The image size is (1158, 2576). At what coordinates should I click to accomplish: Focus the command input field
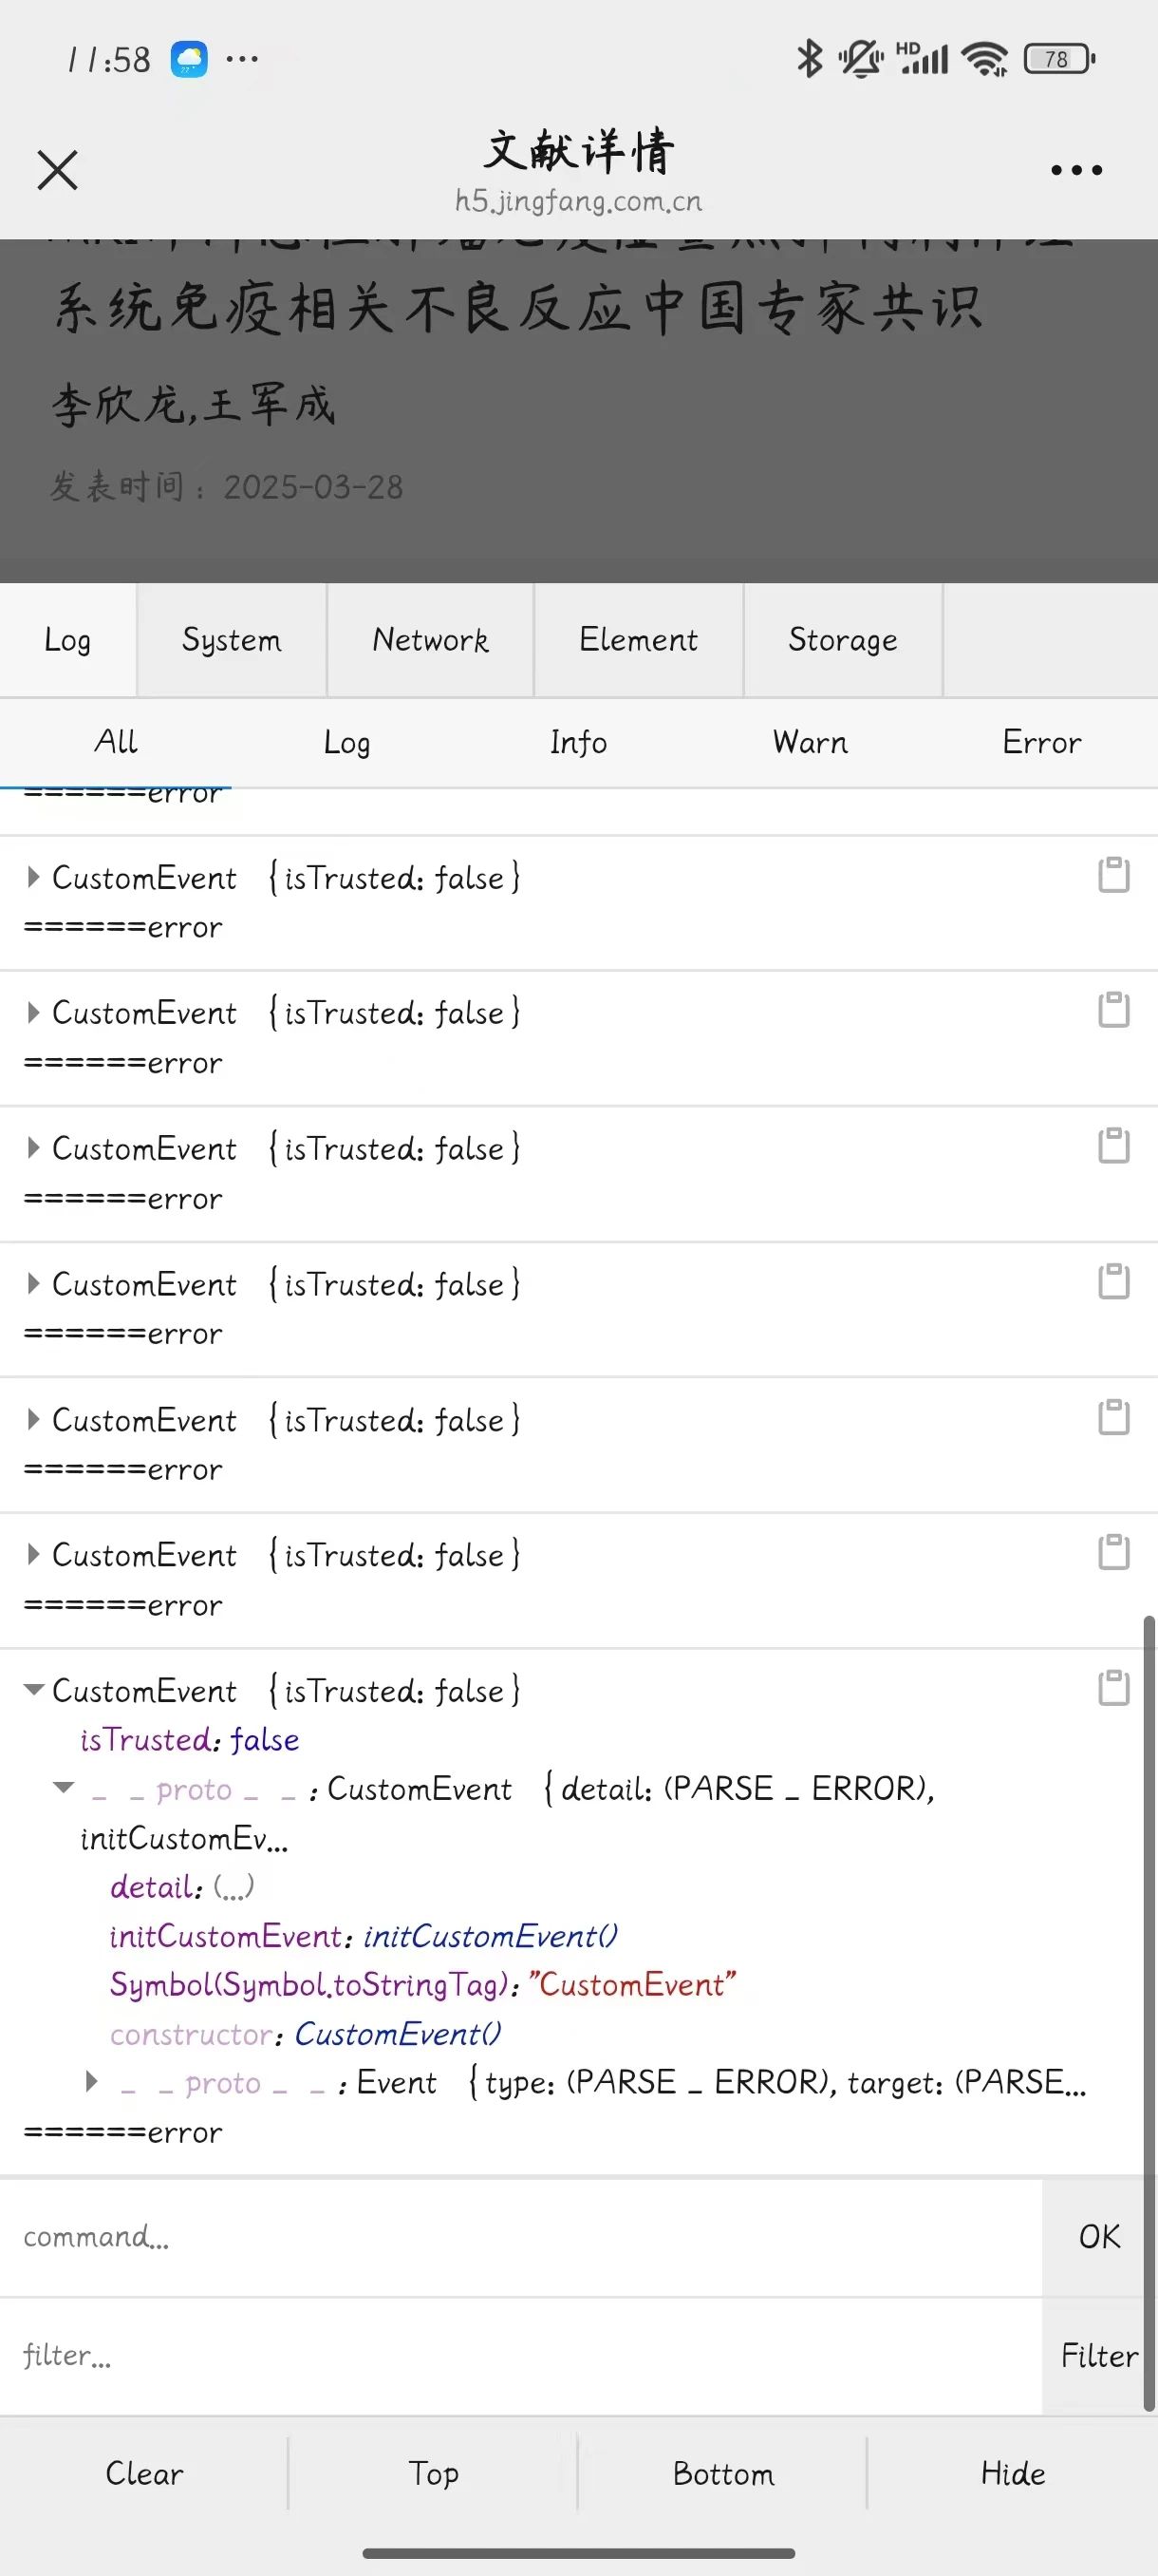(520, 2236)
